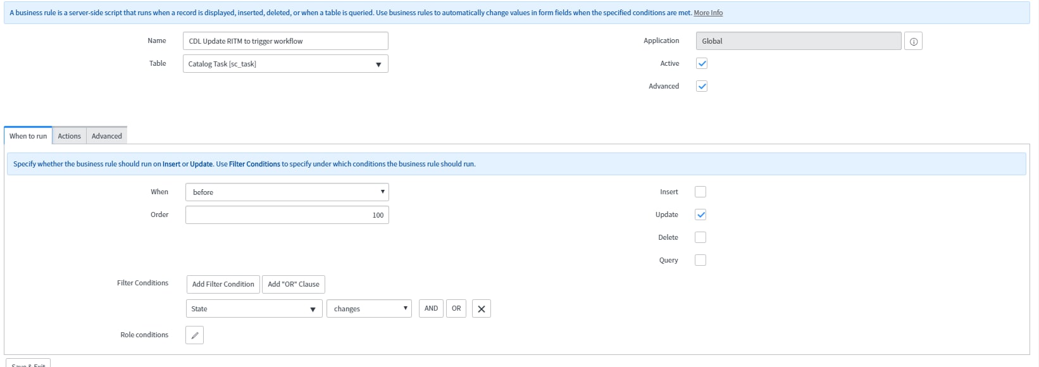Open the More Info link
The height and width of the screenshot is (367, 1039).
pos(707,13)
